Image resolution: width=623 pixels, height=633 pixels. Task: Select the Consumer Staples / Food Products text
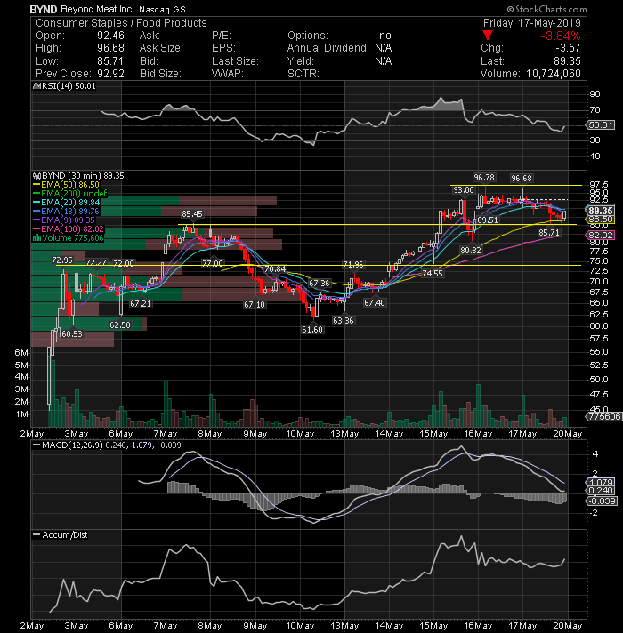pos(121,22)
